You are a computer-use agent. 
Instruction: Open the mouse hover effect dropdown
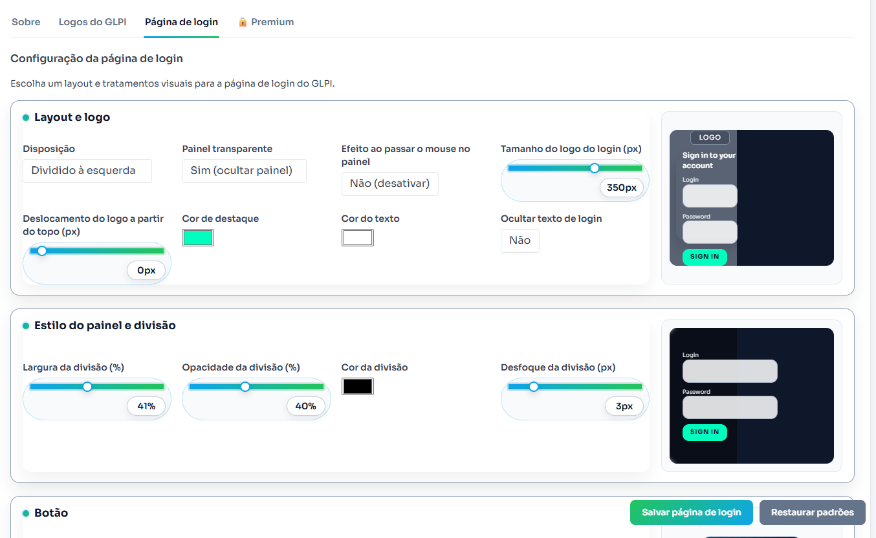tap(389, 184)
